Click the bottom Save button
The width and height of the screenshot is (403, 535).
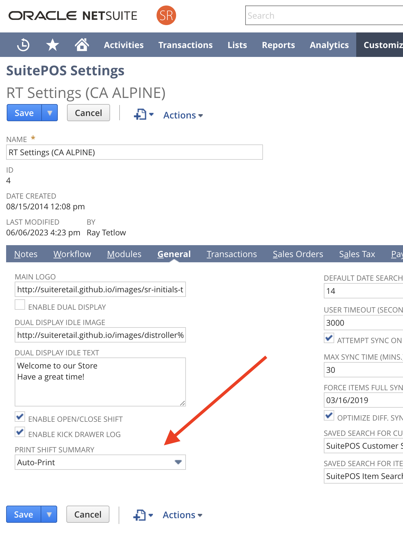click(24, 514)
